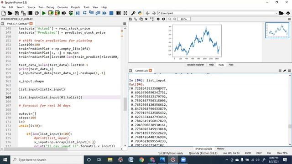Image resolution: width=292 pixels, height=164 pixels.
Task: Open the File menu
Action: click(x=4, y=7)
